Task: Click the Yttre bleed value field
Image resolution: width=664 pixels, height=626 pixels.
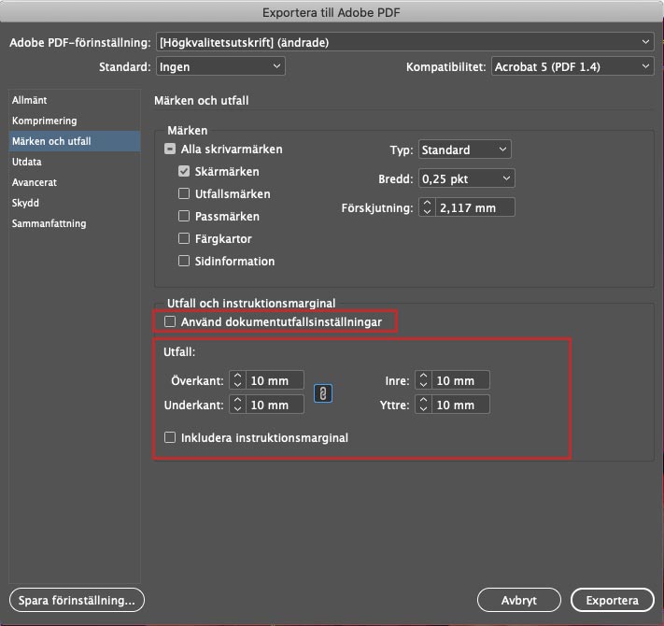Action: pos(460,405)
